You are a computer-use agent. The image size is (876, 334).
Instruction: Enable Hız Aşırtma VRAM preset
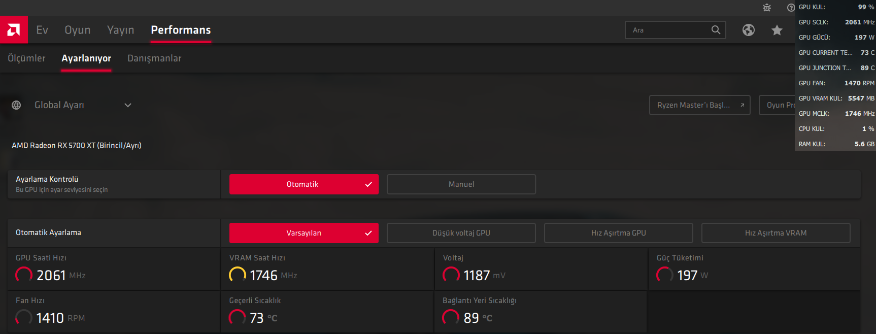click(x=776, y=233)
